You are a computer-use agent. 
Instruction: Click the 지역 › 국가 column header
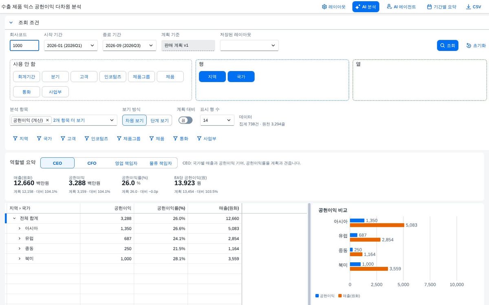tap(43, 208)
